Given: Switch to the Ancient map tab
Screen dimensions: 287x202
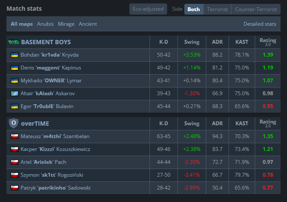Looking at the screenshot, I should [x=88, y=24].
